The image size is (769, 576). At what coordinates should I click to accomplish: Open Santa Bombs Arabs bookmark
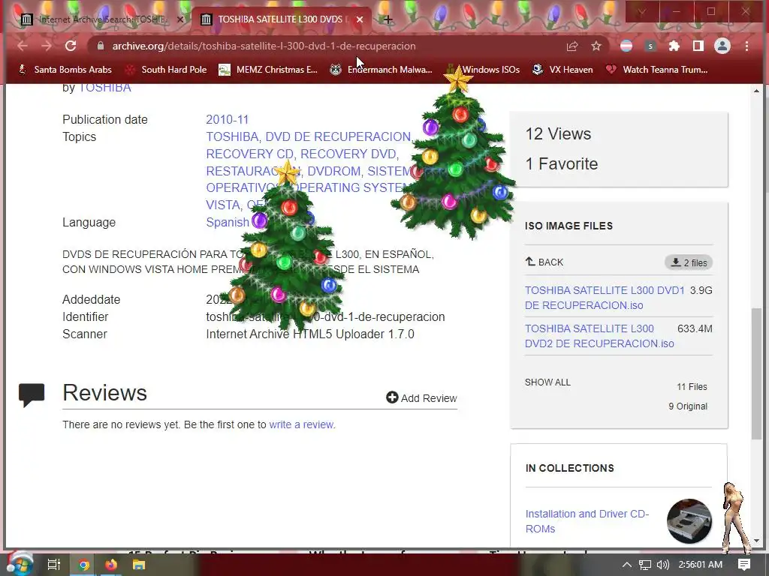(x=65, y=70)
